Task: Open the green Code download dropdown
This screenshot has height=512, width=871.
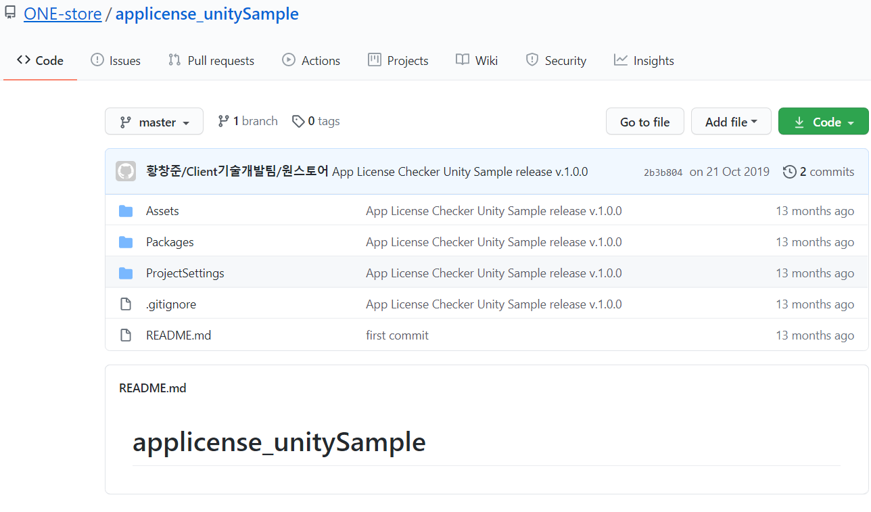Action: [823, 122]
